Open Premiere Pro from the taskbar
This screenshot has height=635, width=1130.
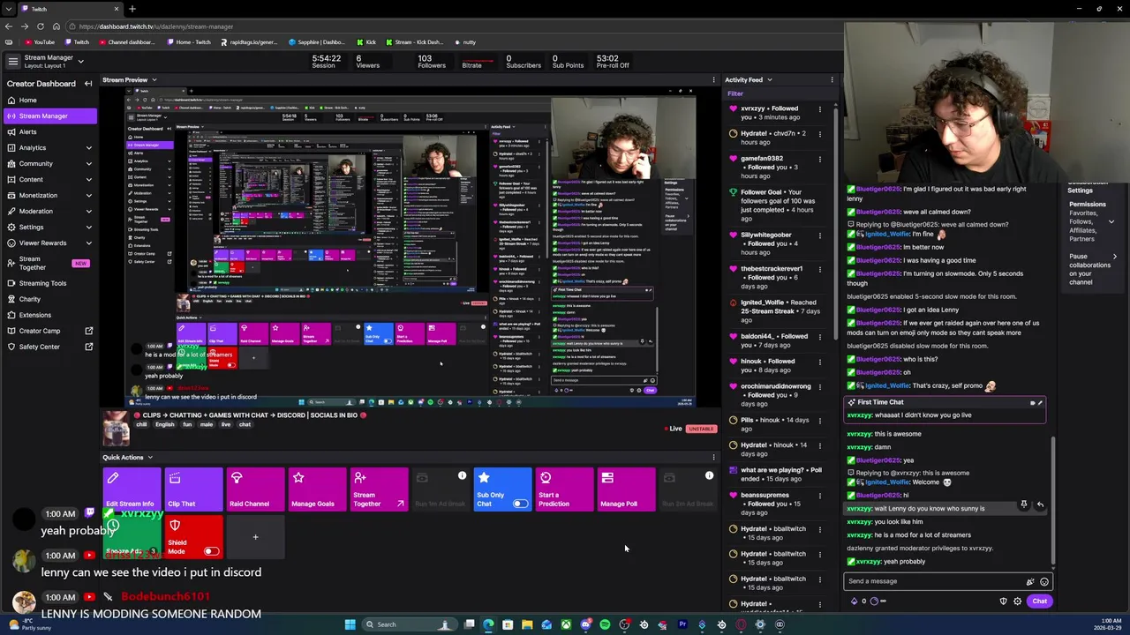tap(682, 624)
